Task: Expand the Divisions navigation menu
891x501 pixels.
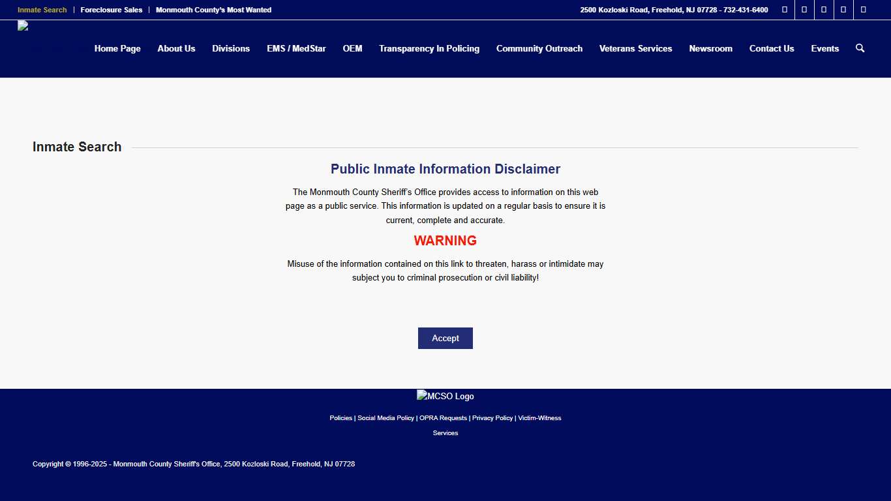Action: tap(231, 48)
